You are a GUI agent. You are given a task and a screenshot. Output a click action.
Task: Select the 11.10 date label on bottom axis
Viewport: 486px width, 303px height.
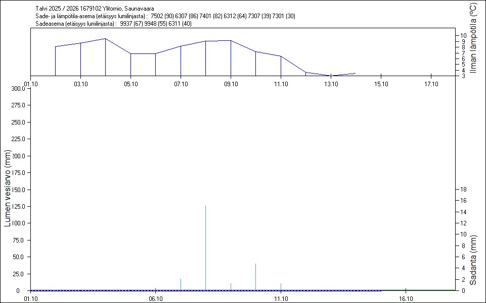point(281,298)
